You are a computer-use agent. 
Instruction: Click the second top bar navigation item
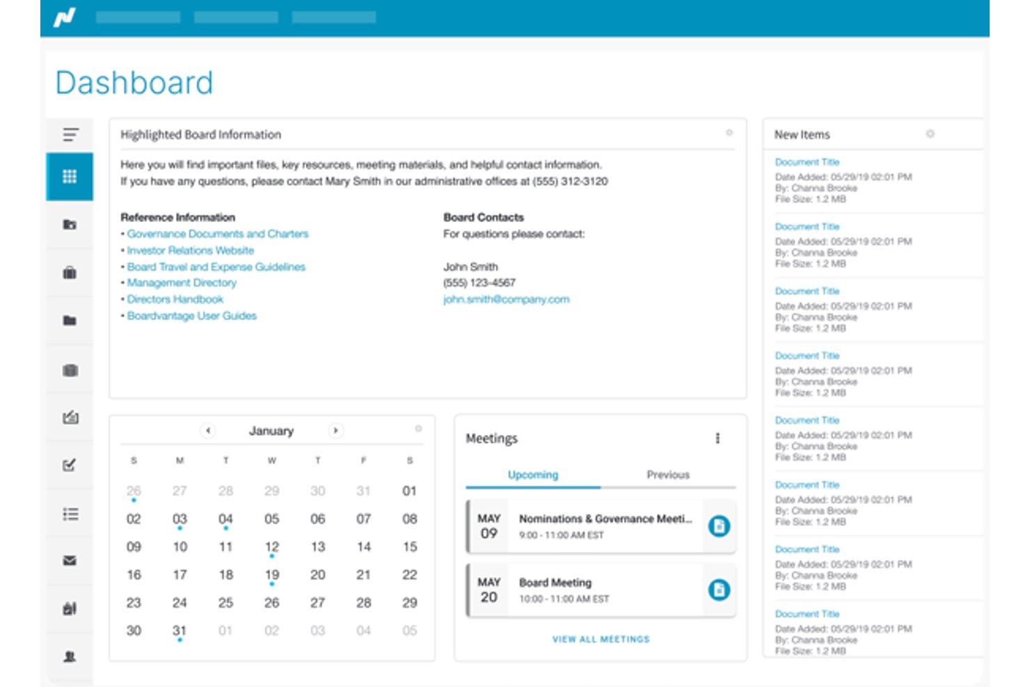(236, 17)
